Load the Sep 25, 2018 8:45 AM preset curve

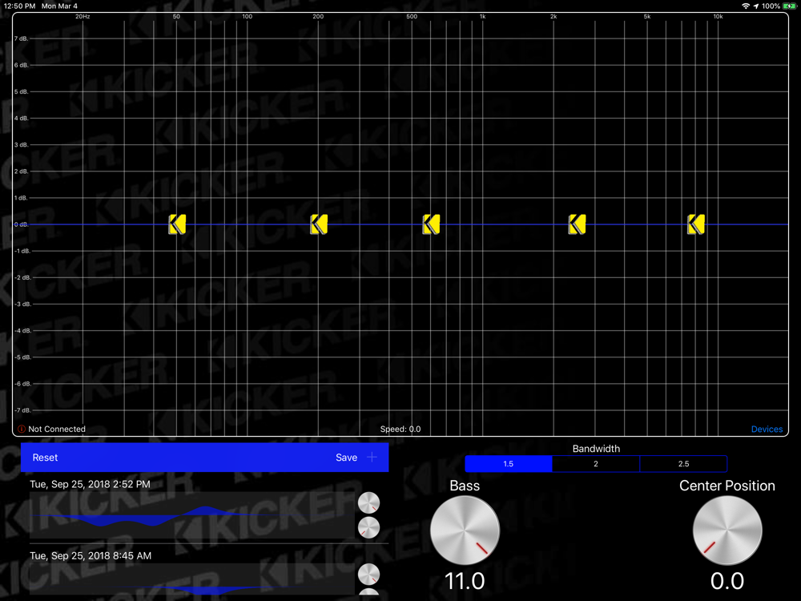pyautogui.click(x=192, y=579)
